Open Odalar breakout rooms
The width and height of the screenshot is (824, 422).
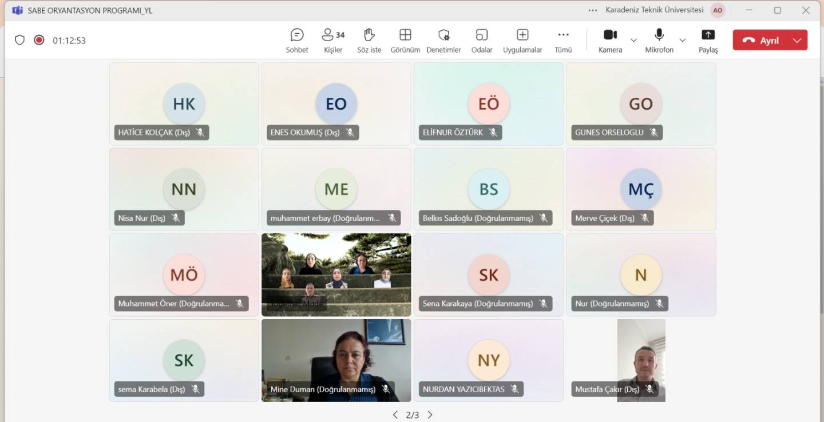(482, 41)
